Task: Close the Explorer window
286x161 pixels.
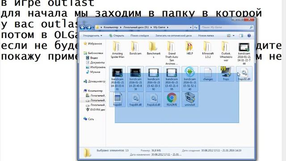Action: pos(249,19)
